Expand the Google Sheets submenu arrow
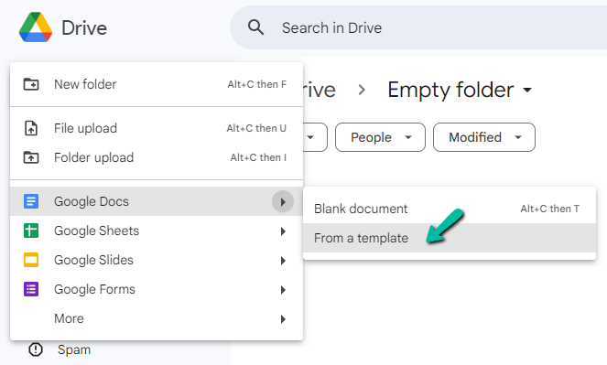Image resolution: width=607 pixels, height=365 pixels. tap(283, 231)
